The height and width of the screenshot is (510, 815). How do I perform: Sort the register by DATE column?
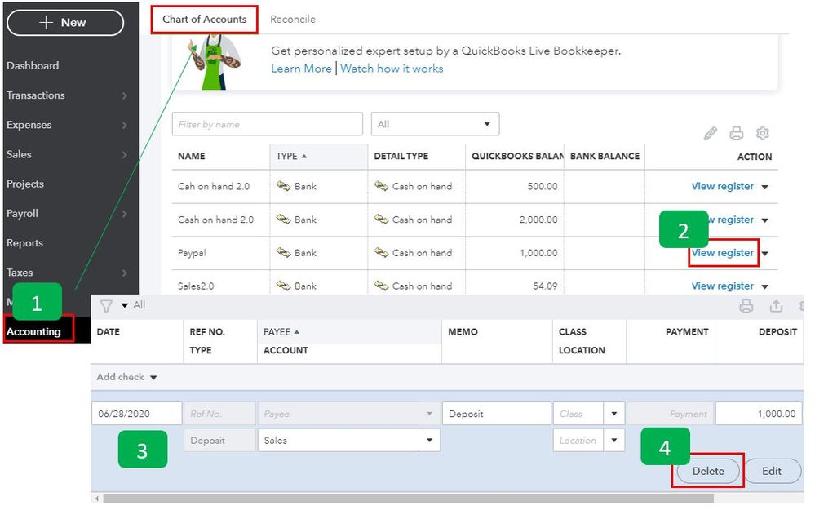[x=109, y=331]
